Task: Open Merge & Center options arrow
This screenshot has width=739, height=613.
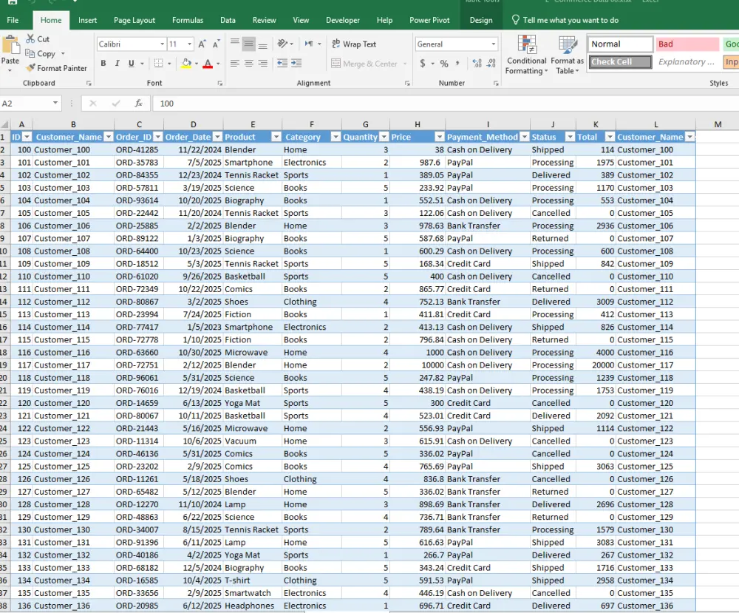Action: point(405,63)
